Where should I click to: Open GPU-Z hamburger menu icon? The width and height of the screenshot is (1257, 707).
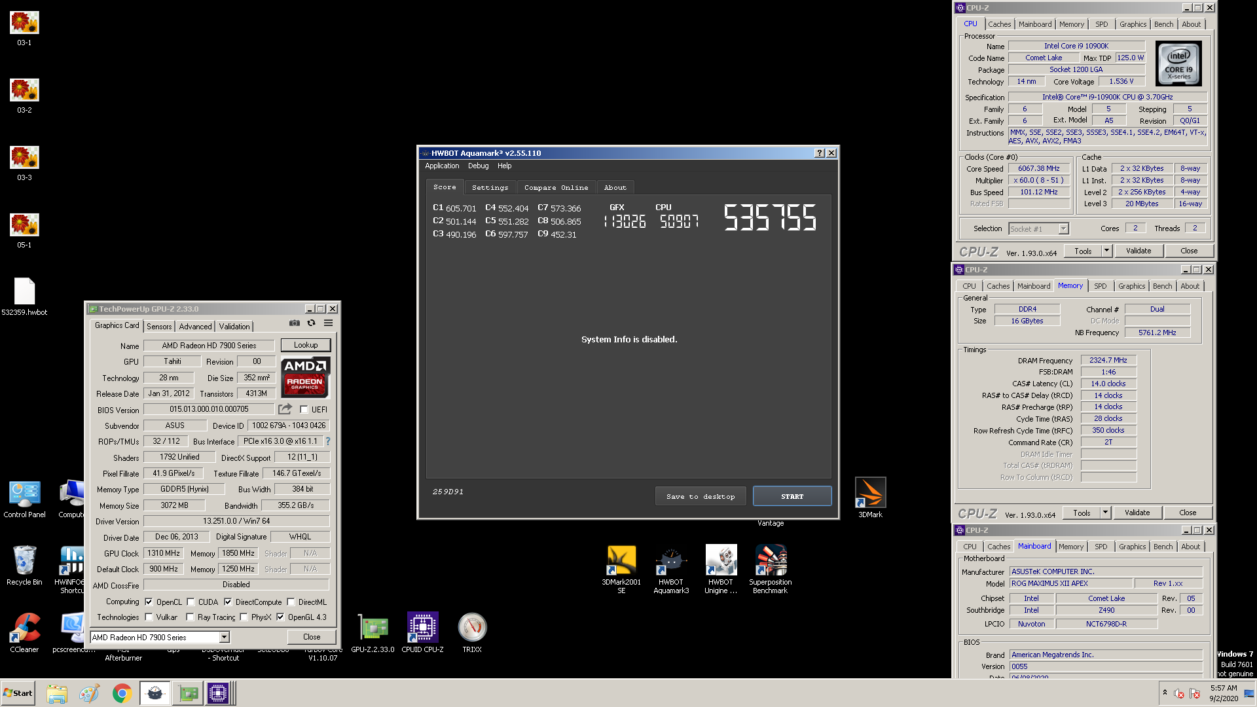point(329,323)
